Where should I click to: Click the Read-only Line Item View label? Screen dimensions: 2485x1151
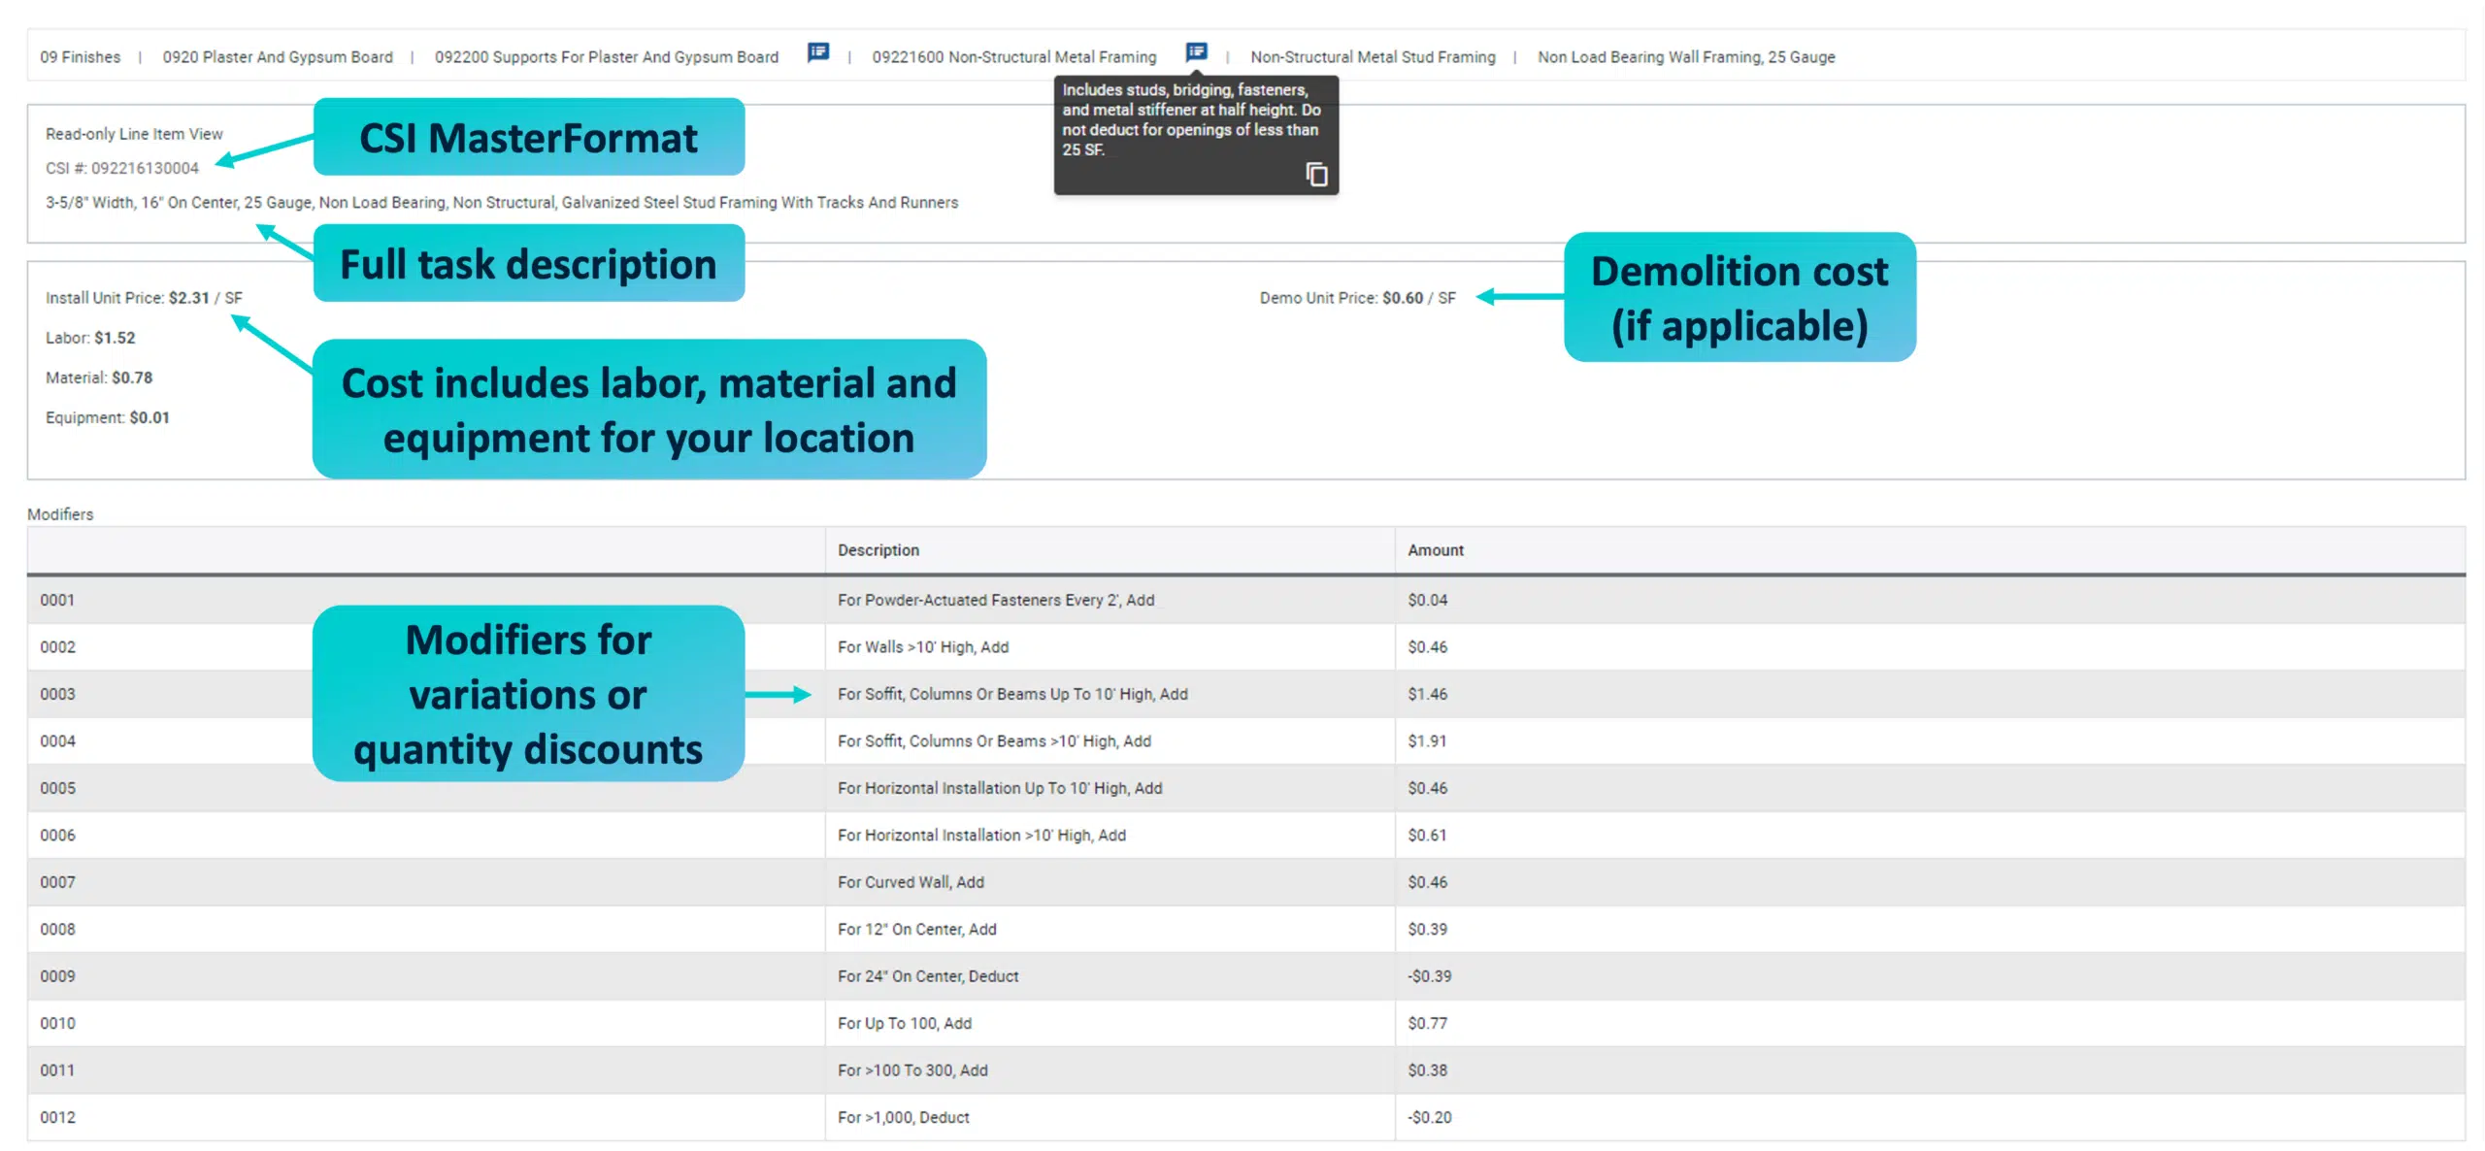(134, 134)
